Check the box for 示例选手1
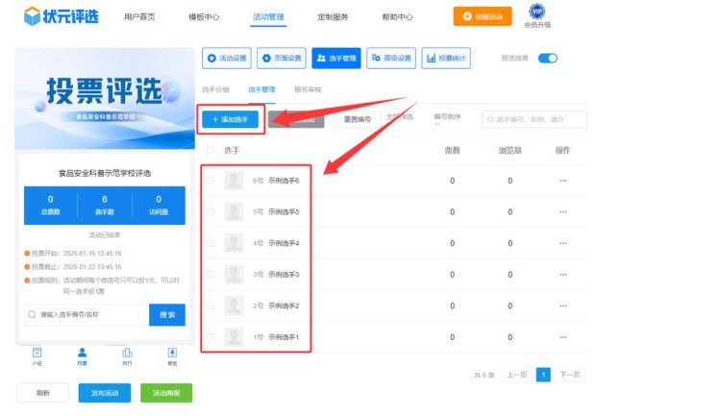 coord(211,337)
